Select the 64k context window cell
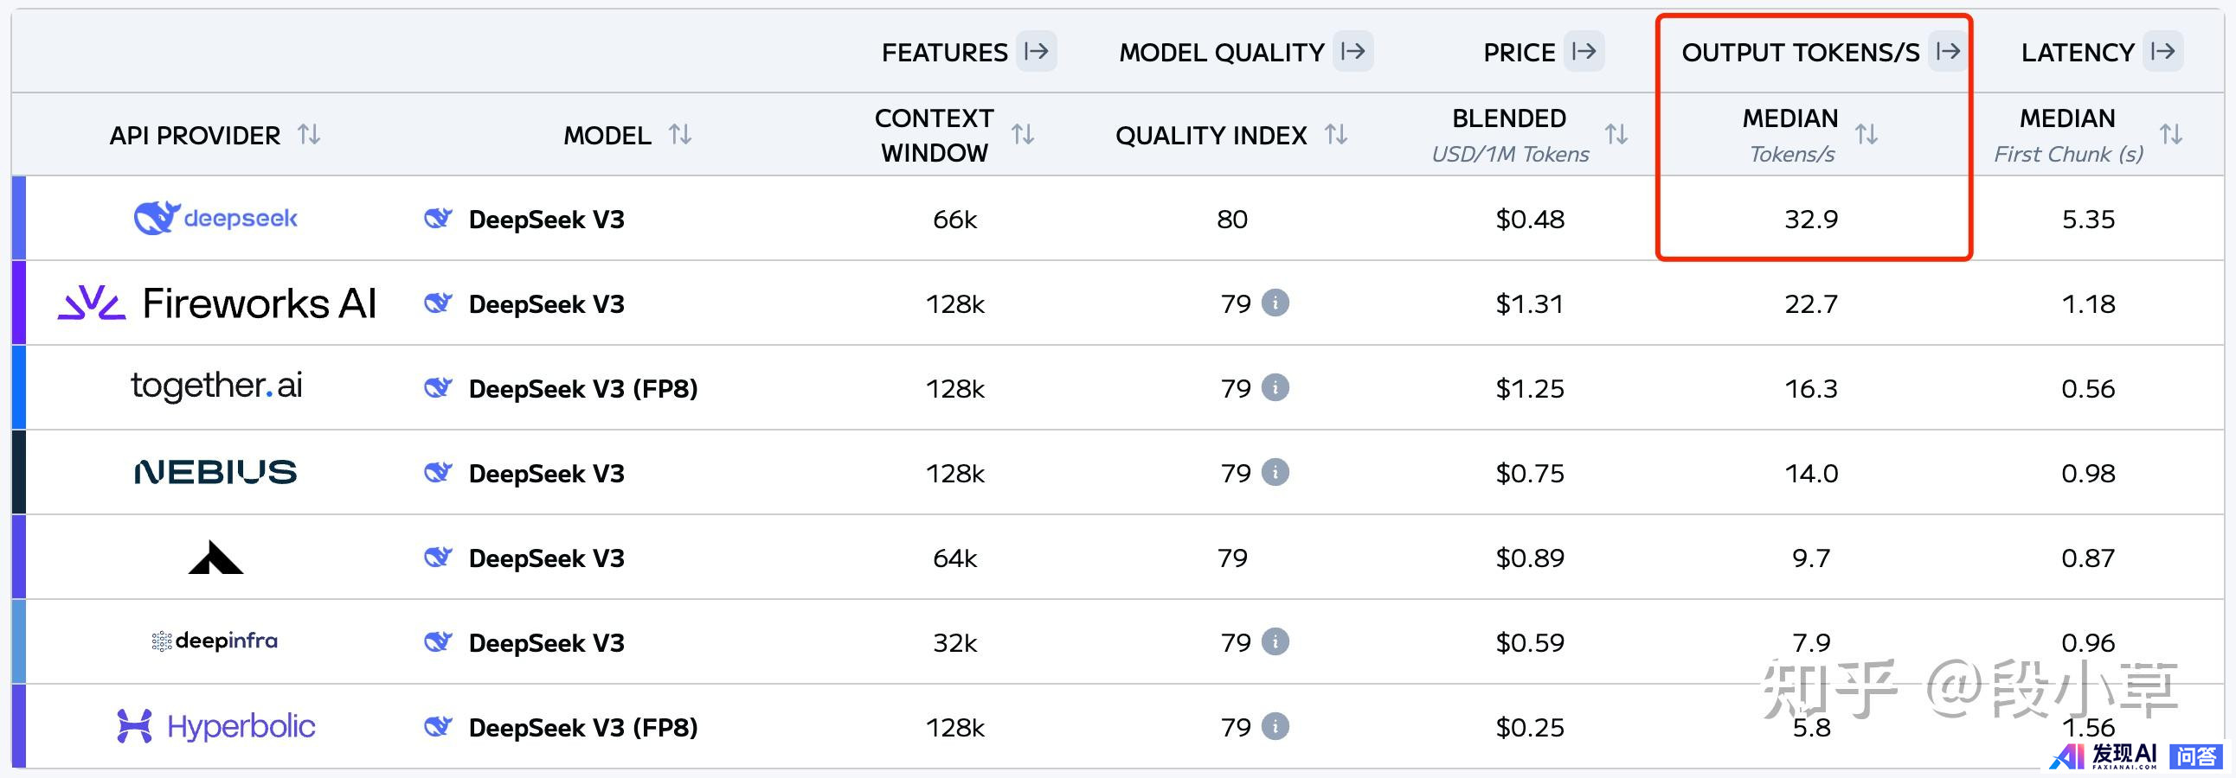This screenshot has height=778, width=2236. (x=954, y=558)
